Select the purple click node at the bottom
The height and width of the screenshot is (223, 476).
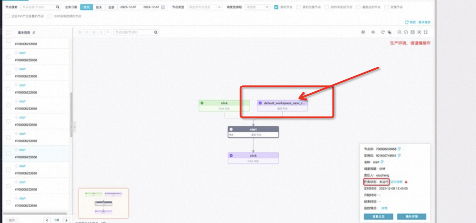tap(253, 158)
